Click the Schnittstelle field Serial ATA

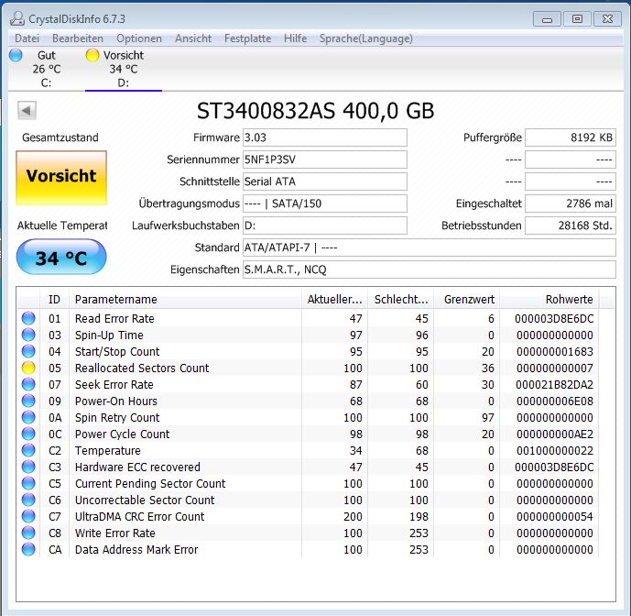pyautogui.click(x=325, y=181)
